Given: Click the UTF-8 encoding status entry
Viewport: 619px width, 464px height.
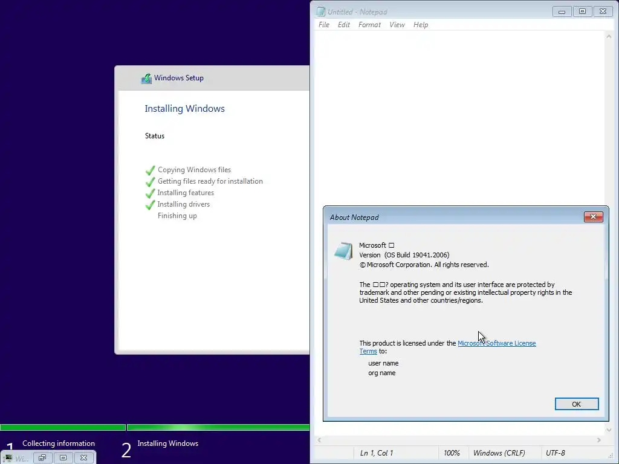Looking at the screenshot, I should click(x=555, y=453).
